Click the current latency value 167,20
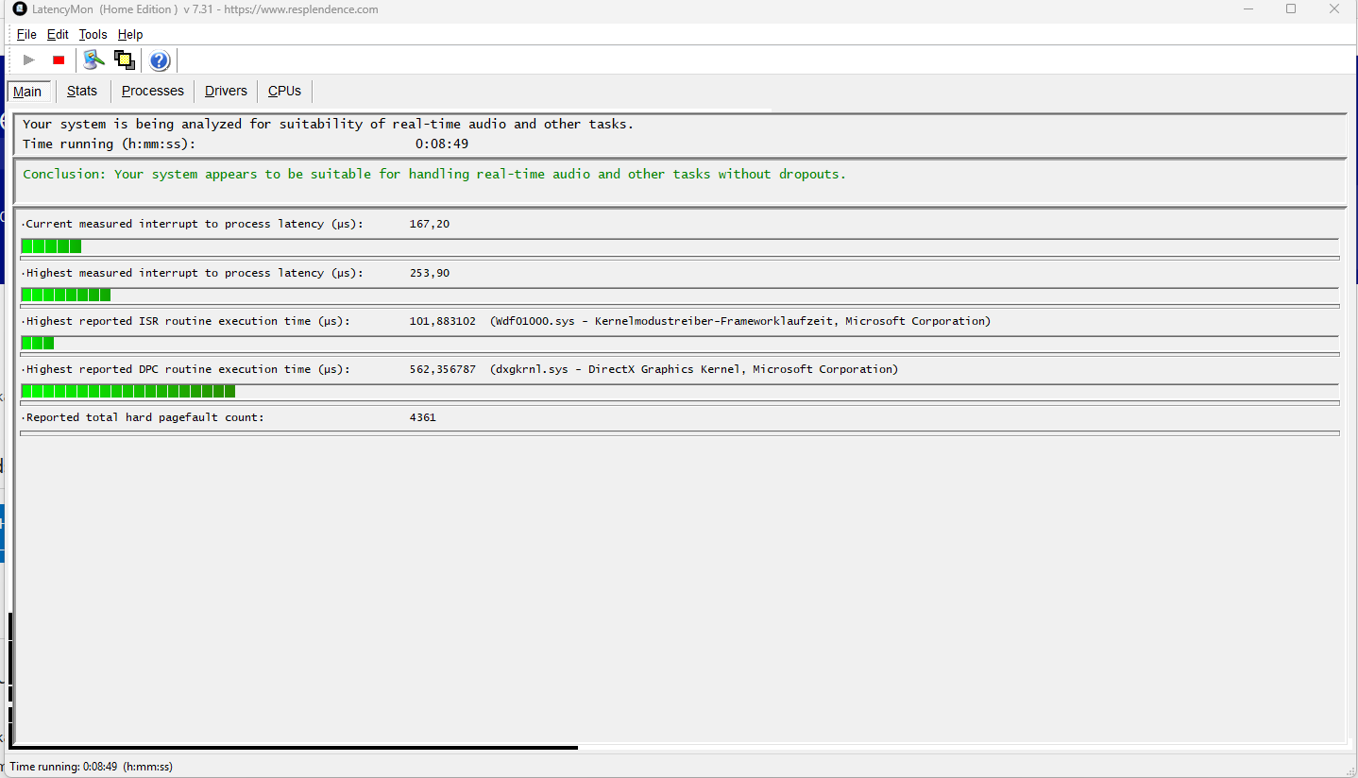This screenshot has height=778, width=1358. point(430,224)
